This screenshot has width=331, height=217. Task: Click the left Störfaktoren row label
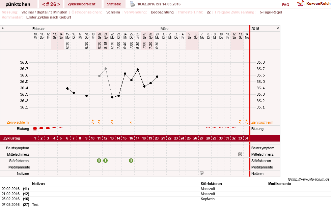(19, 161)
